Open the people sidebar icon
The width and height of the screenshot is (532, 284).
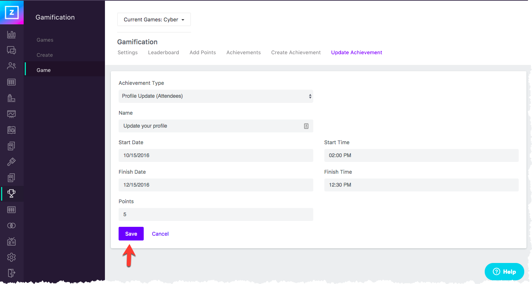click(11, 66)
